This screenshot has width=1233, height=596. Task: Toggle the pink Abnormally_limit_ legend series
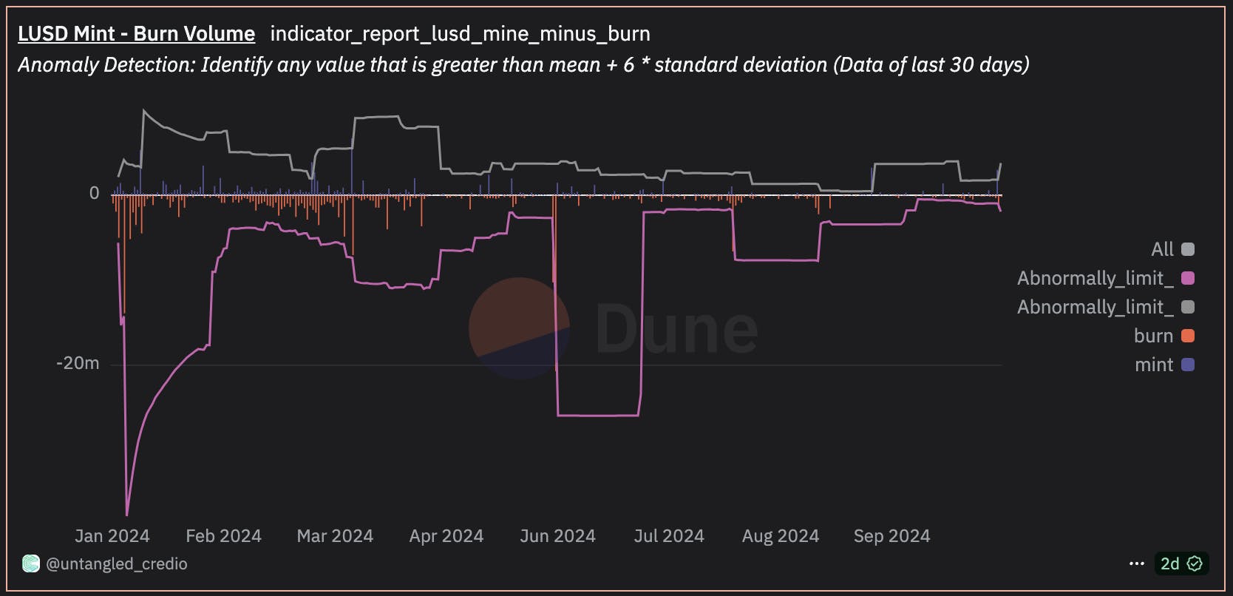1106,278
